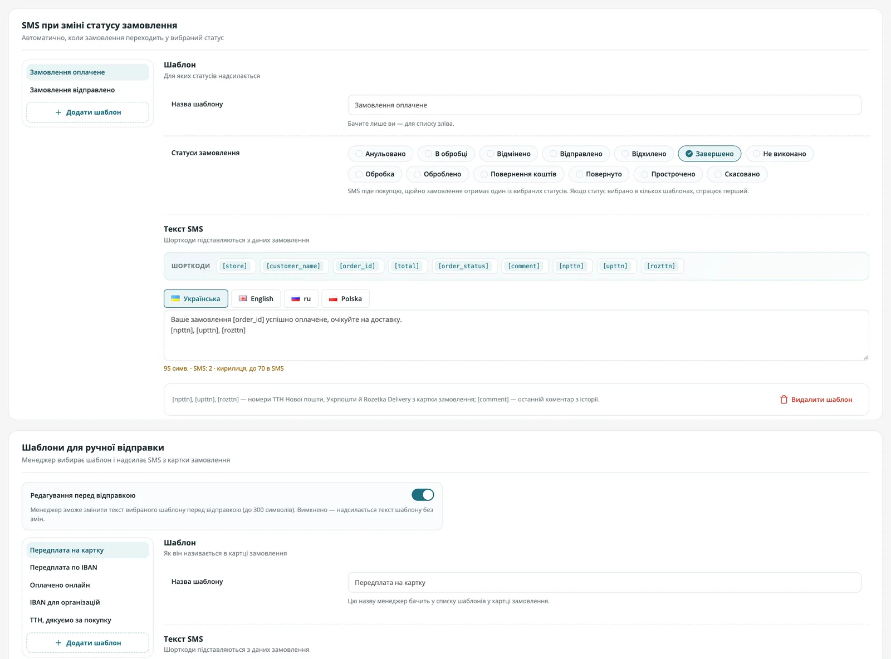Select the Відмінено status chip
The image size is (891, 659).
[x=508, y=154]
